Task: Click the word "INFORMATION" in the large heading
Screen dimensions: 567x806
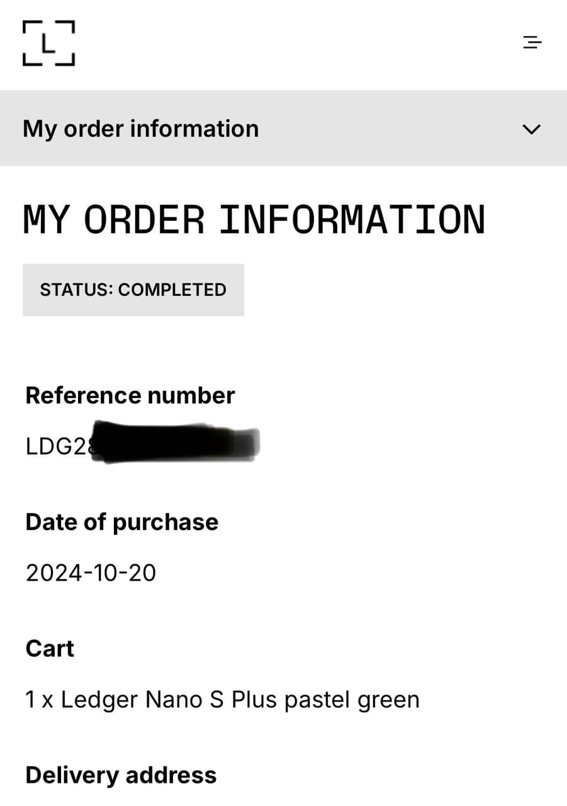Action: (352, 220)
